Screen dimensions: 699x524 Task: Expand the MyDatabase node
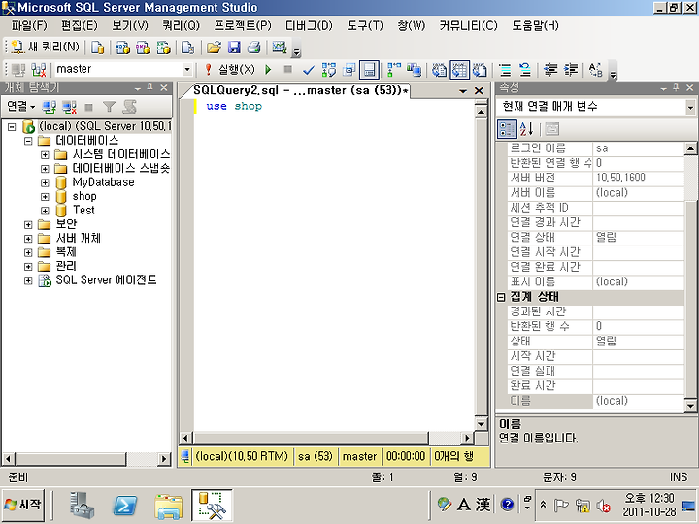45,182
